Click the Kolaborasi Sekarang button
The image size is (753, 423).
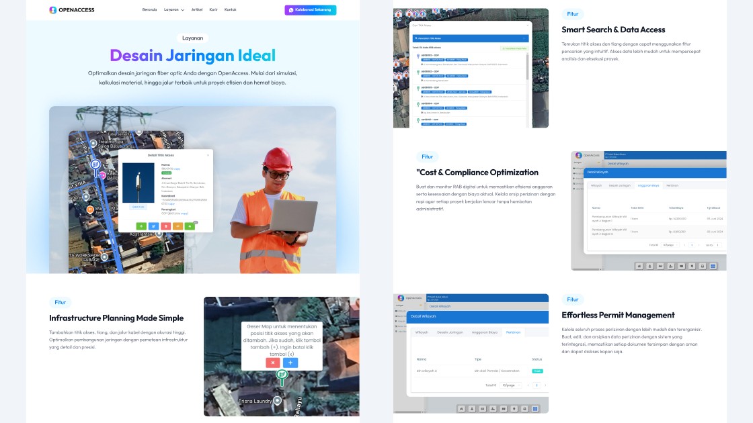(310, 9)
